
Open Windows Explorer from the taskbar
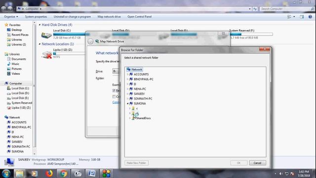coord(20,174)
